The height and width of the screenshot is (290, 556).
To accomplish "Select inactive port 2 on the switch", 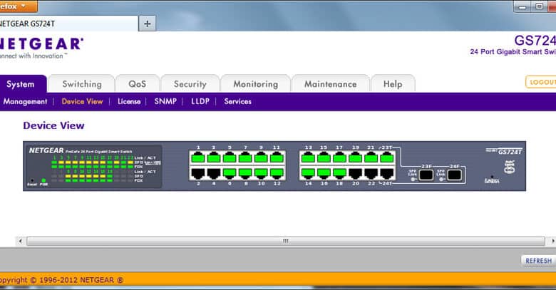I will (x=198, y=173).
